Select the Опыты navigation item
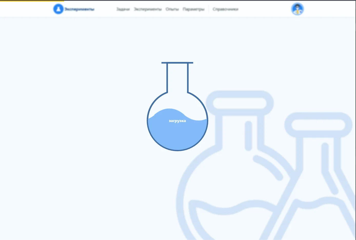Screen dimensions: 356x240 (172, 9)
